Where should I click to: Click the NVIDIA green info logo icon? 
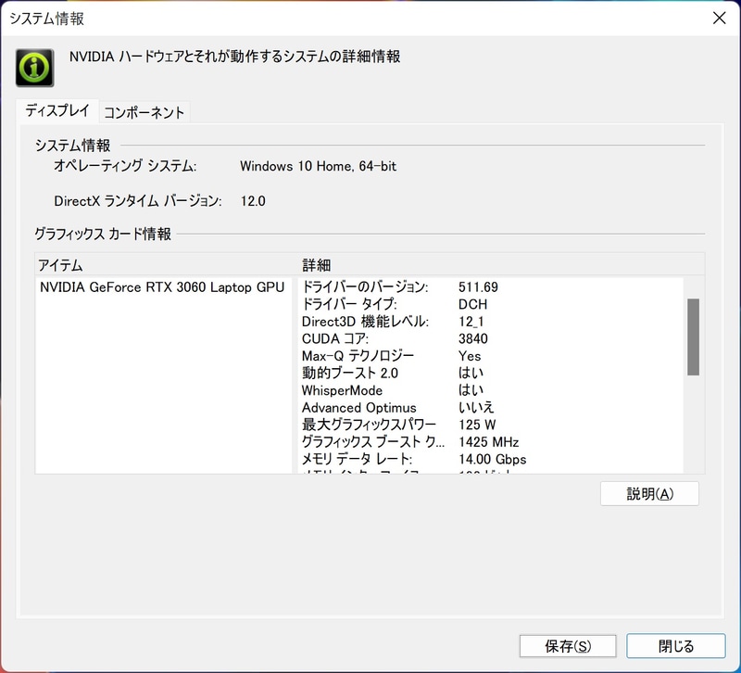tap(34, 65)
